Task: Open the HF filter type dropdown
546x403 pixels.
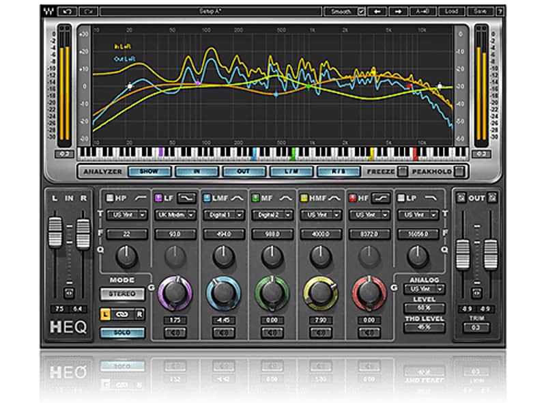Action: click(x=369, y=214)
